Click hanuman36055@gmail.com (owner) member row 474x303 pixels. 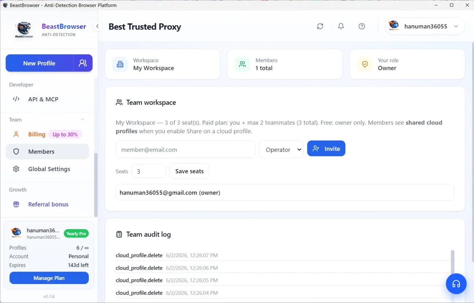coord(285,193)
